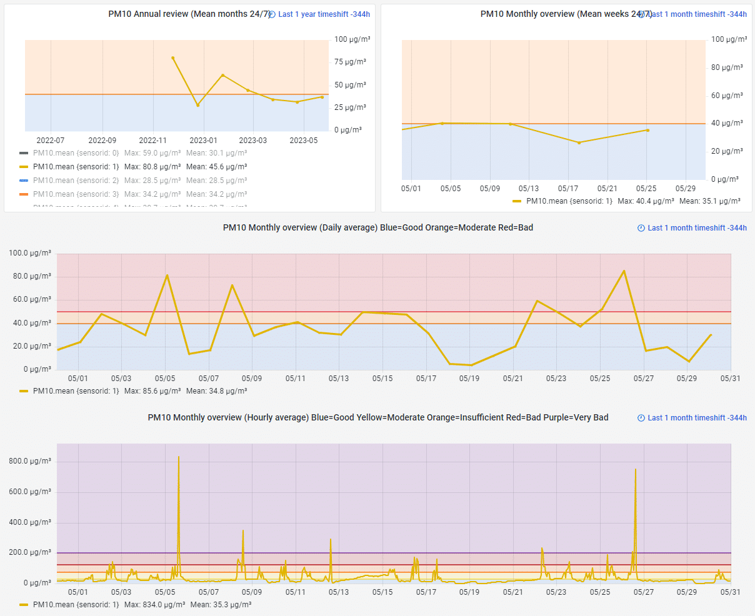Click clock icon on Daily average panel
The image size is (755, 616).
(641, 228)
